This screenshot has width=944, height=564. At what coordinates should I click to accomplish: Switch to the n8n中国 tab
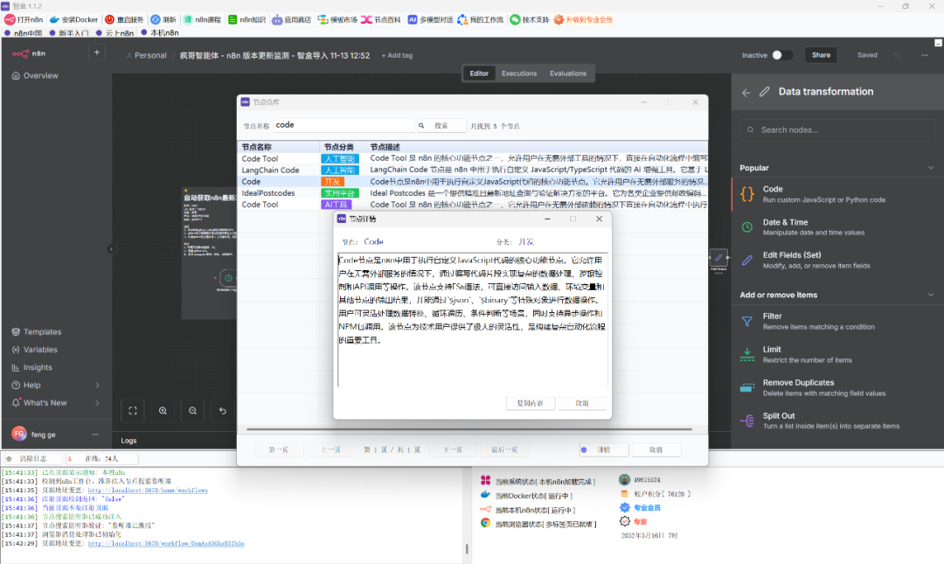23,33
